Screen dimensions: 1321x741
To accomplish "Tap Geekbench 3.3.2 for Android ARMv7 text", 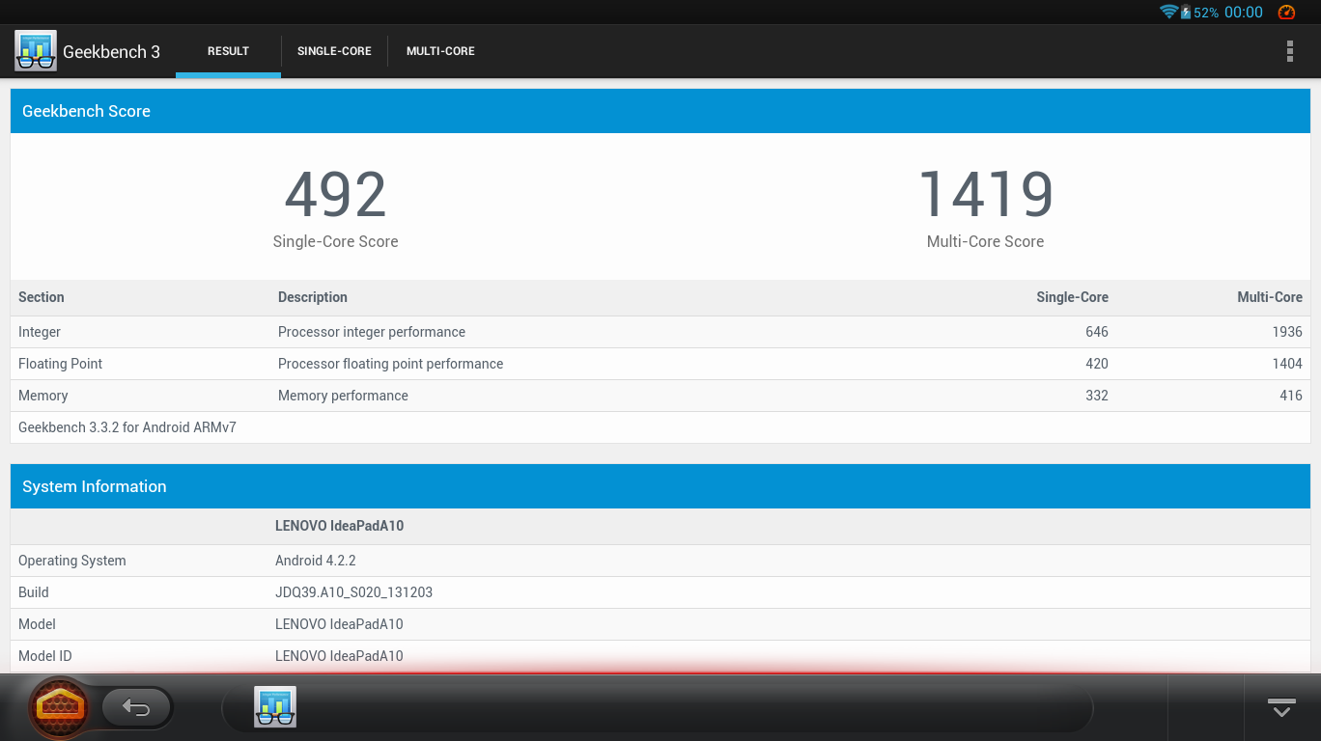I will coord(127,427).
